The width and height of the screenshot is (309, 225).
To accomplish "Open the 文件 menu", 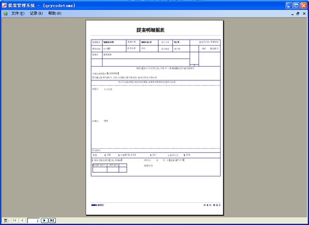I will [18, 13].
